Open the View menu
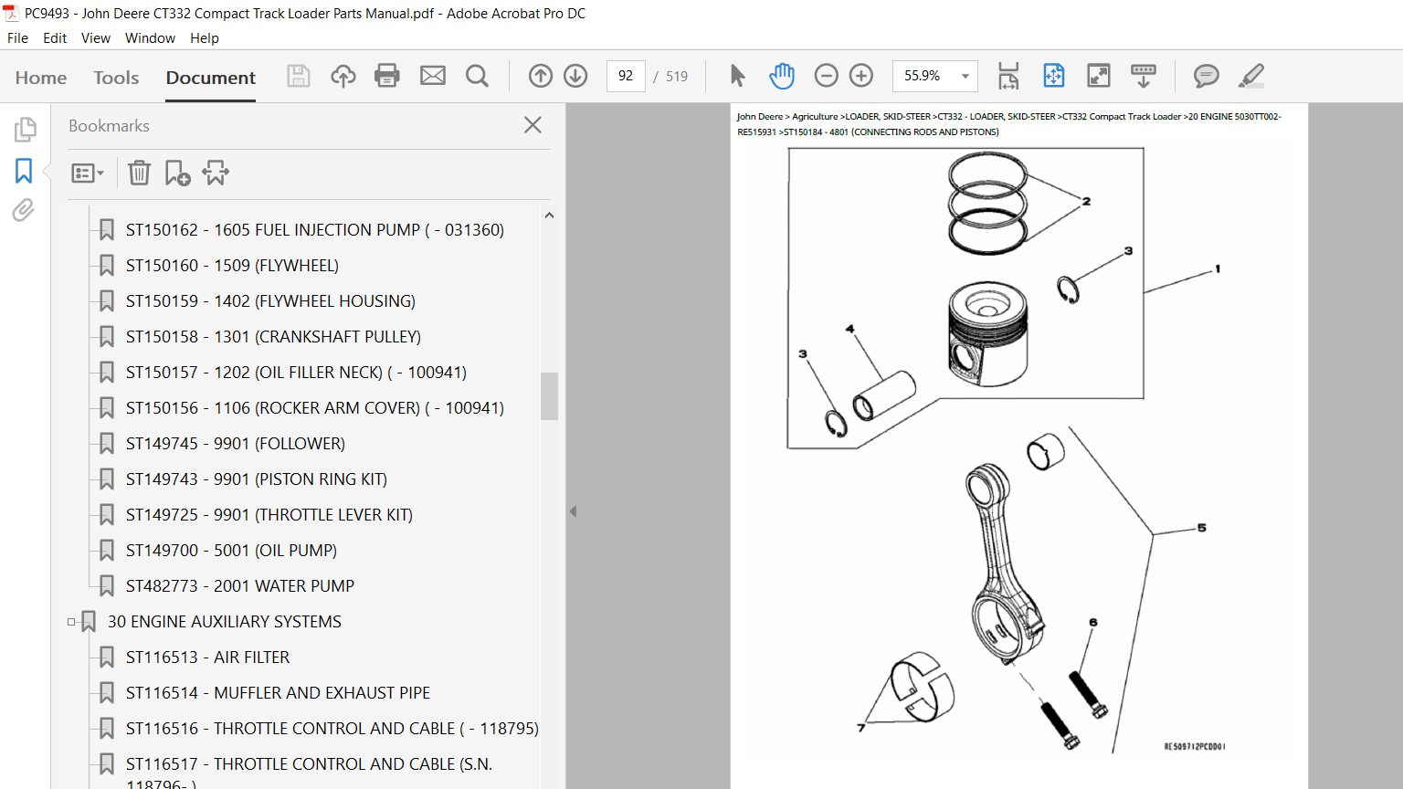Image resolution: width=1403 pixels, height=789 pixels. click(96, 38)
